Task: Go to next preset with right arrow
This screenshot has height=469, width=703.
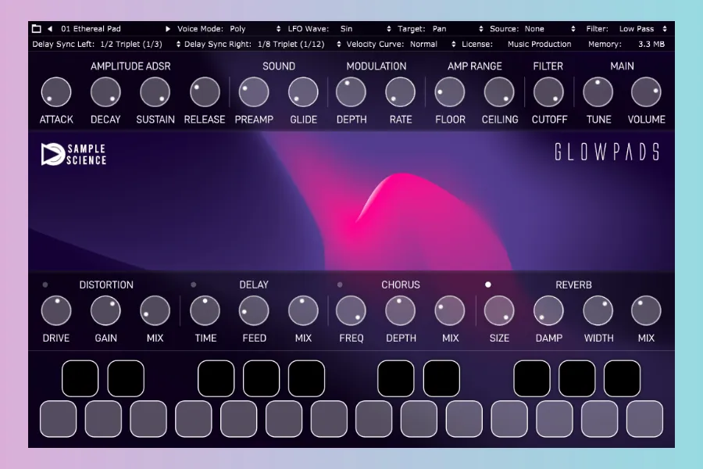Action: click(168, 29)
